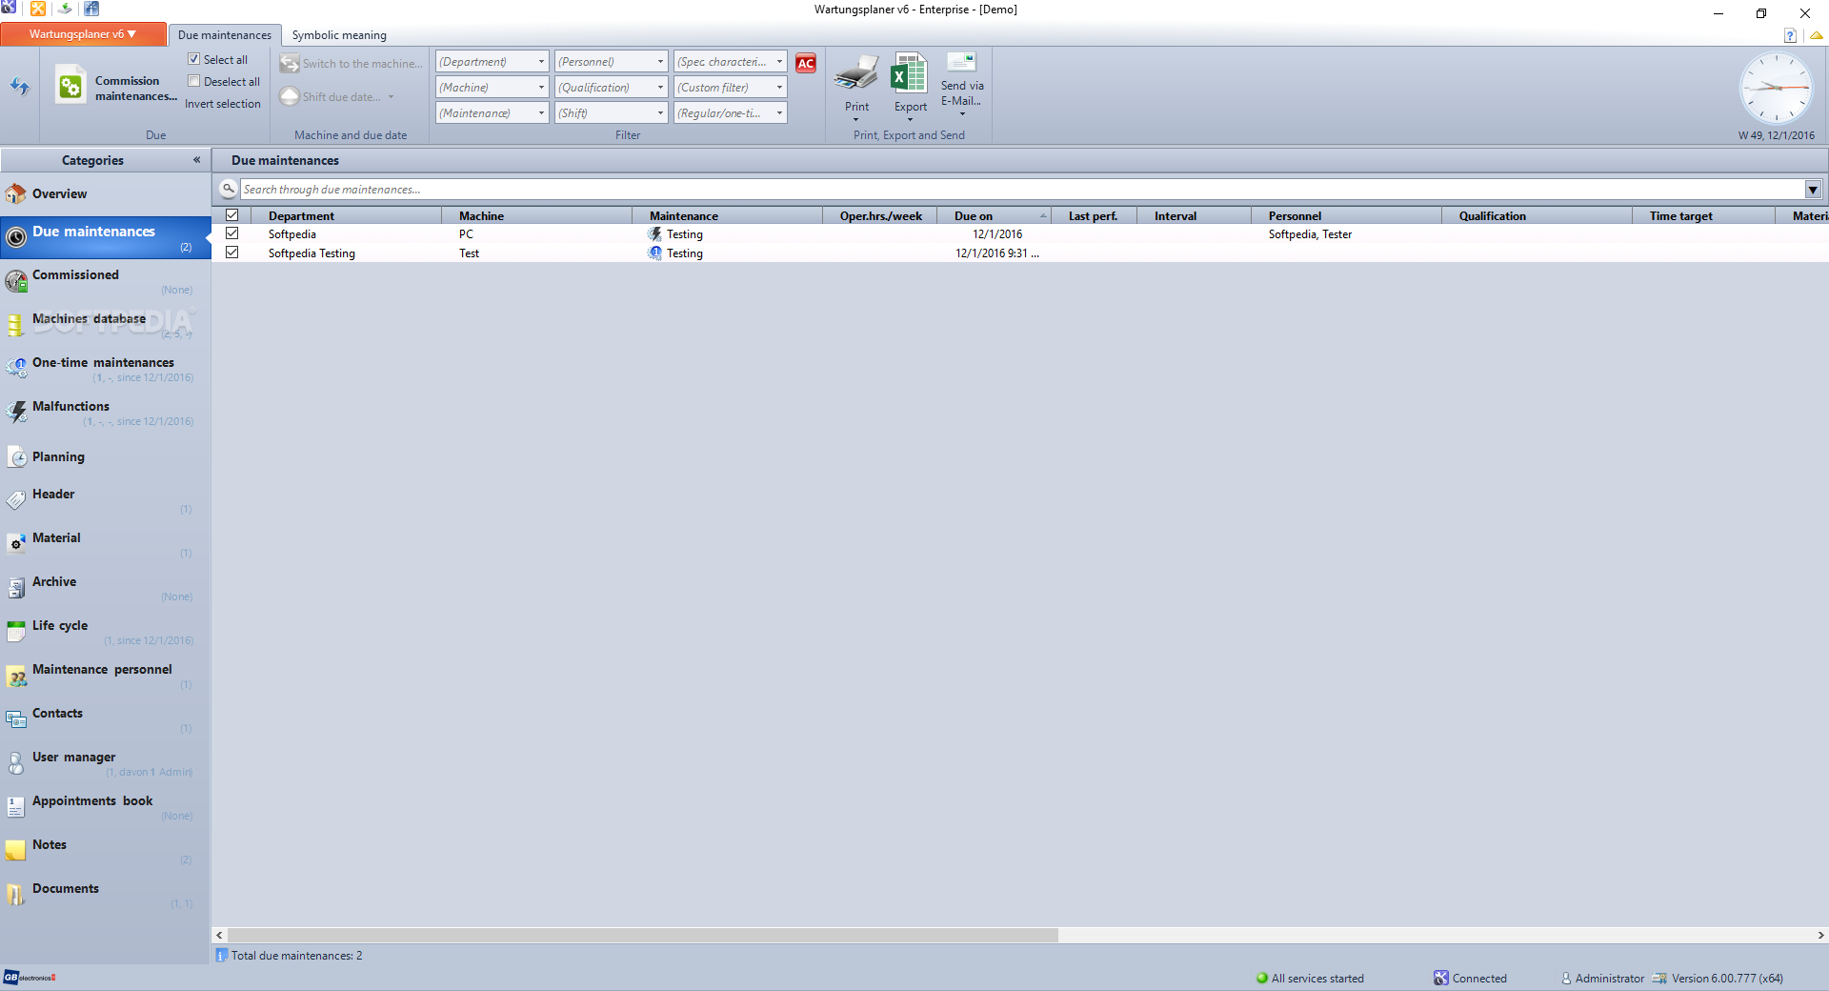
Task: Open Commissioned category icon
Action: [x=16, y=281]
